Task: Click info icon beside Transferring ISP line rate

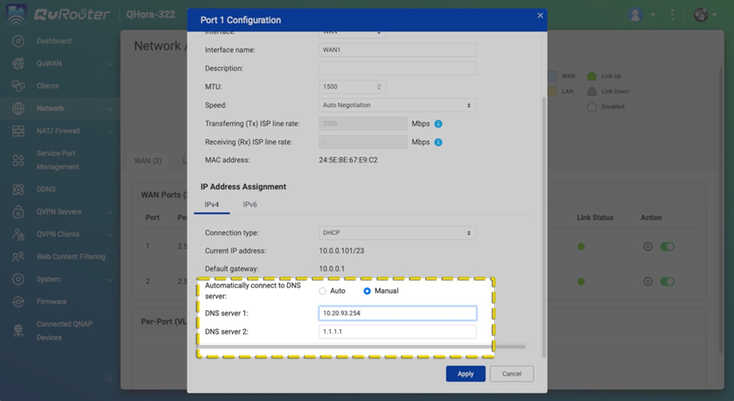Action: 438,124
